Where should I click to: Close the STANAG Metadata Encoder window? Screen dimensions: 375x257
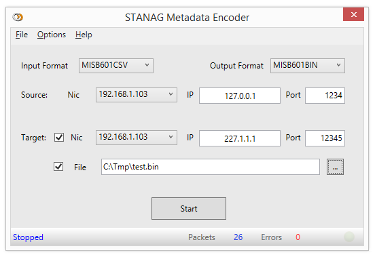[x=353, y=14]
